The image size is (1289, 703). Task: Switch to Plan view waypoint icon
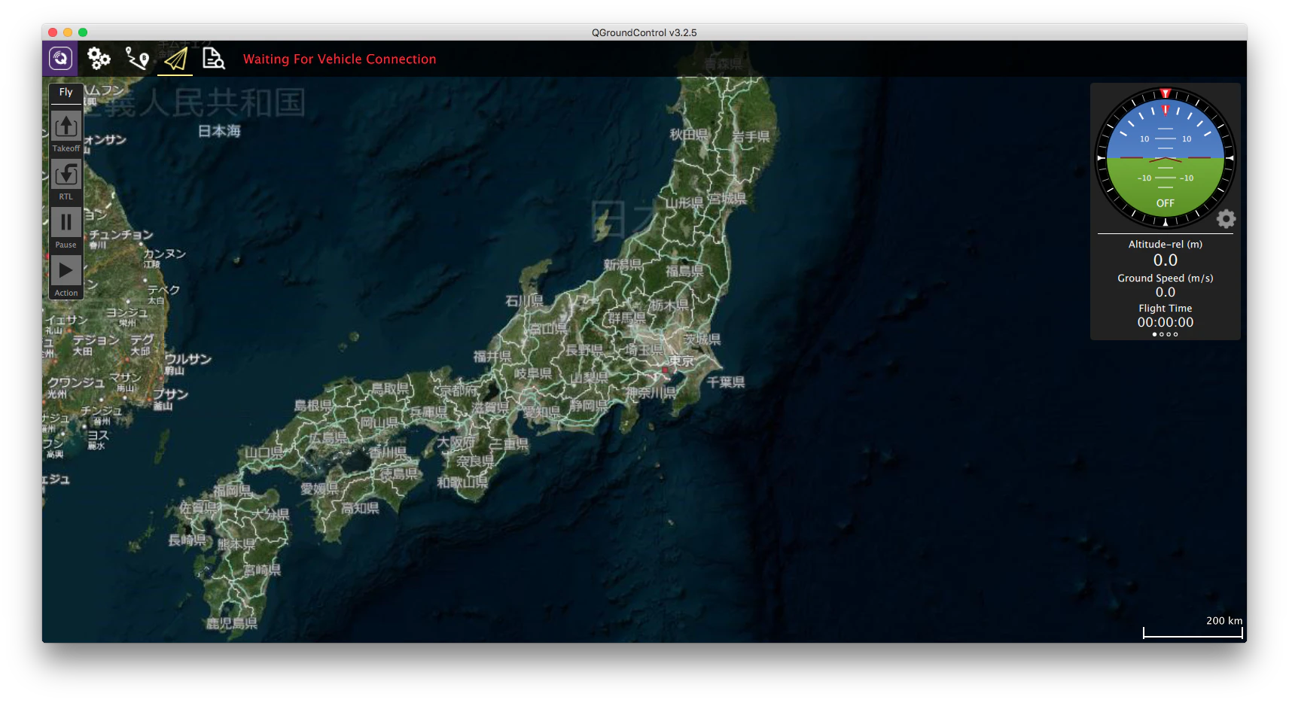pyautogui.click(x=137, y=58)
